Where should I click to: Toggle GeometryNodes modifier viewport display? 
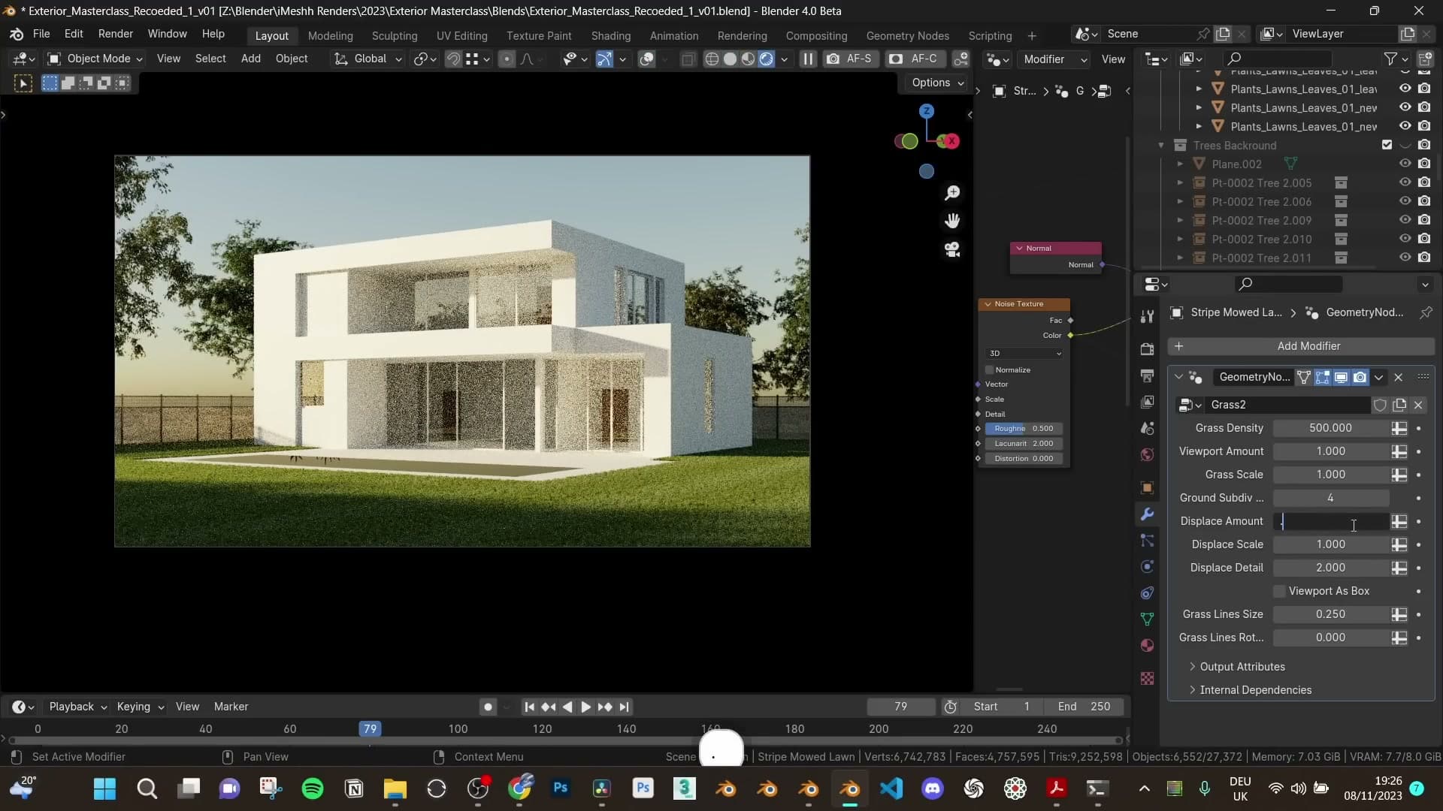coord(1341,378)
